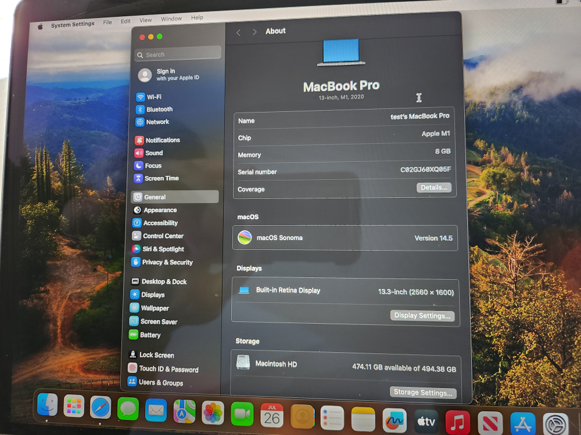The width and height of the screenshot is (581, 435).
Task: Open the Window menu in menu bar
Action: (x=171, y=19)
